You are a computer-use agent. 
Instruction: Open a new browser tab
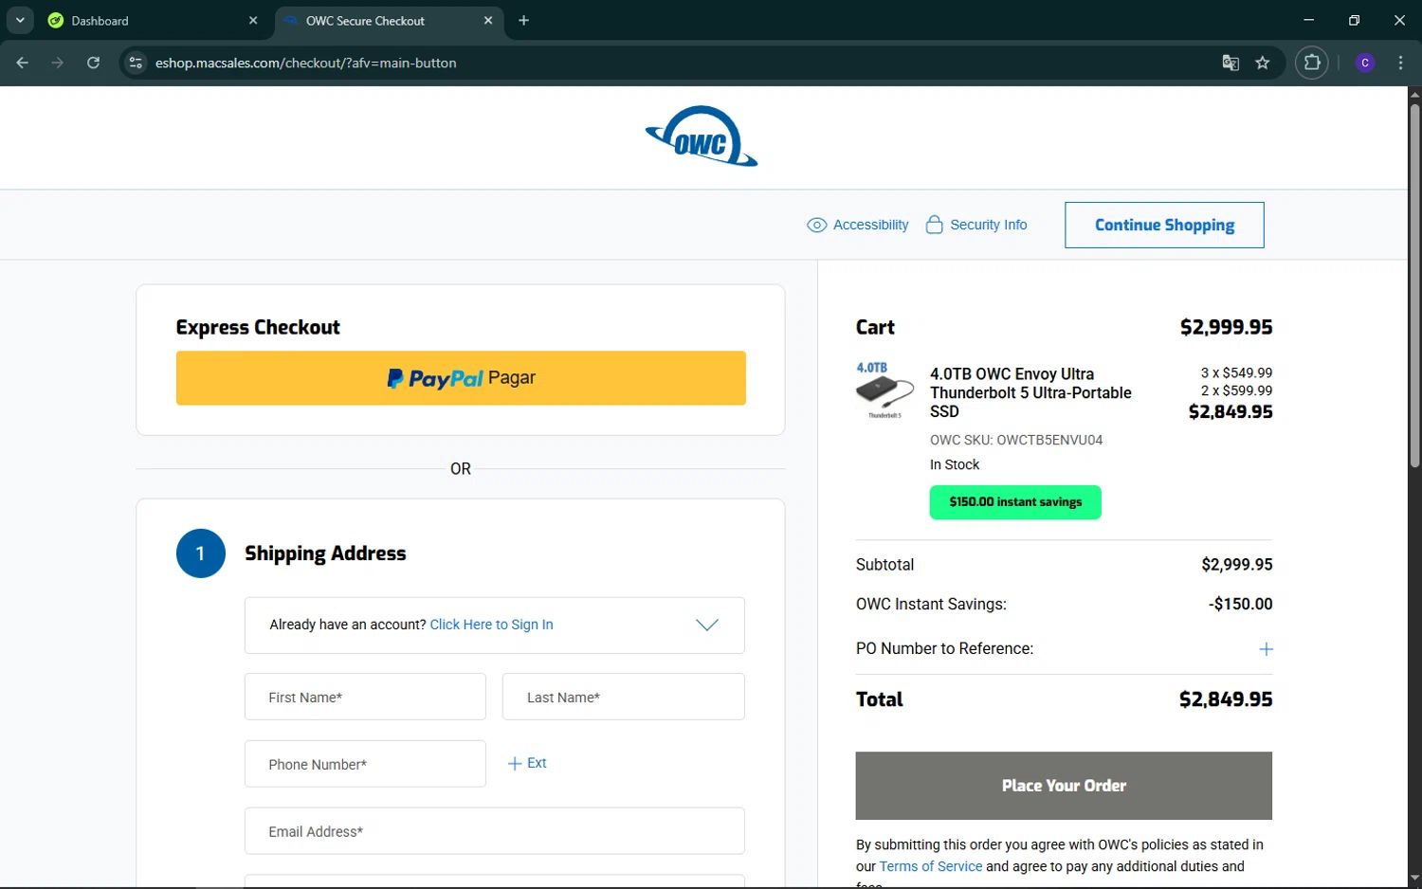point(523,20)
